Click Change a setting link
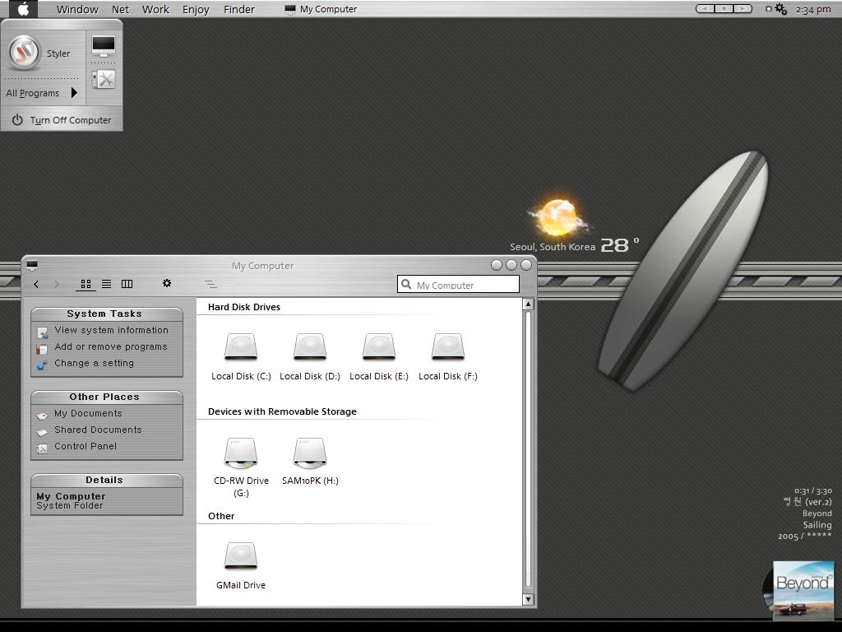 [x=94, y=363]
